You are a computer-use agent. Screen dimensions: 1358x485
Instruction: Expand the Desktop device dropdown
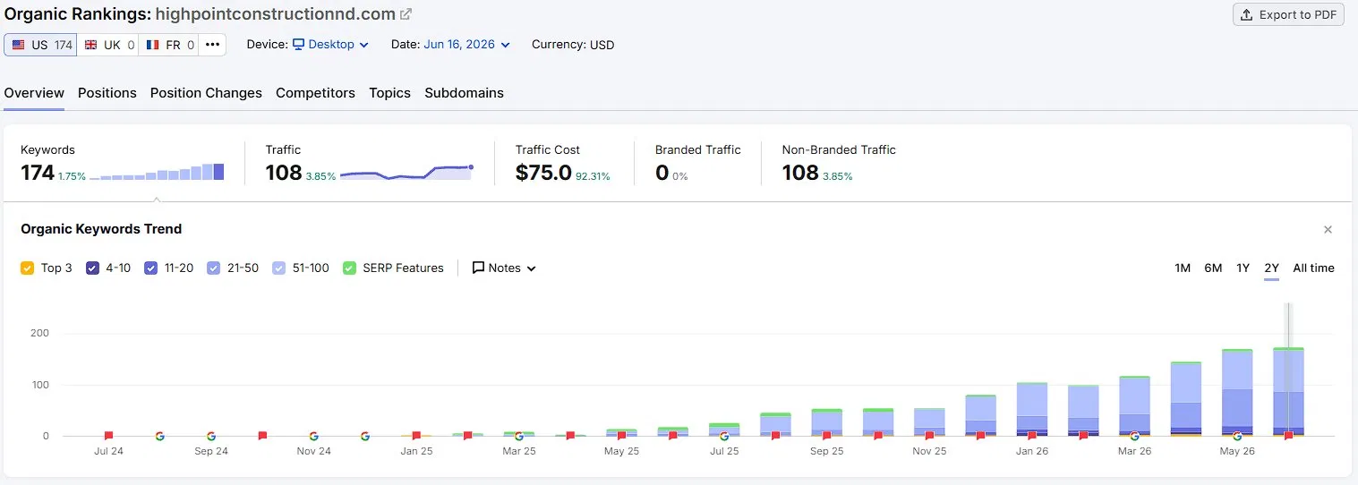[x=330, y=45]
